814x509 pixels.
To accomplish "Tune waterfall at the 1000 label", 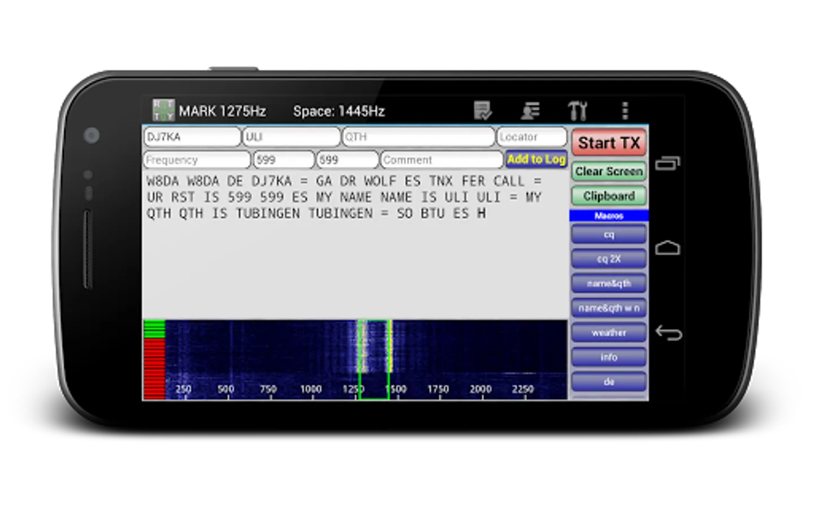I will click(x=311, y=389).
